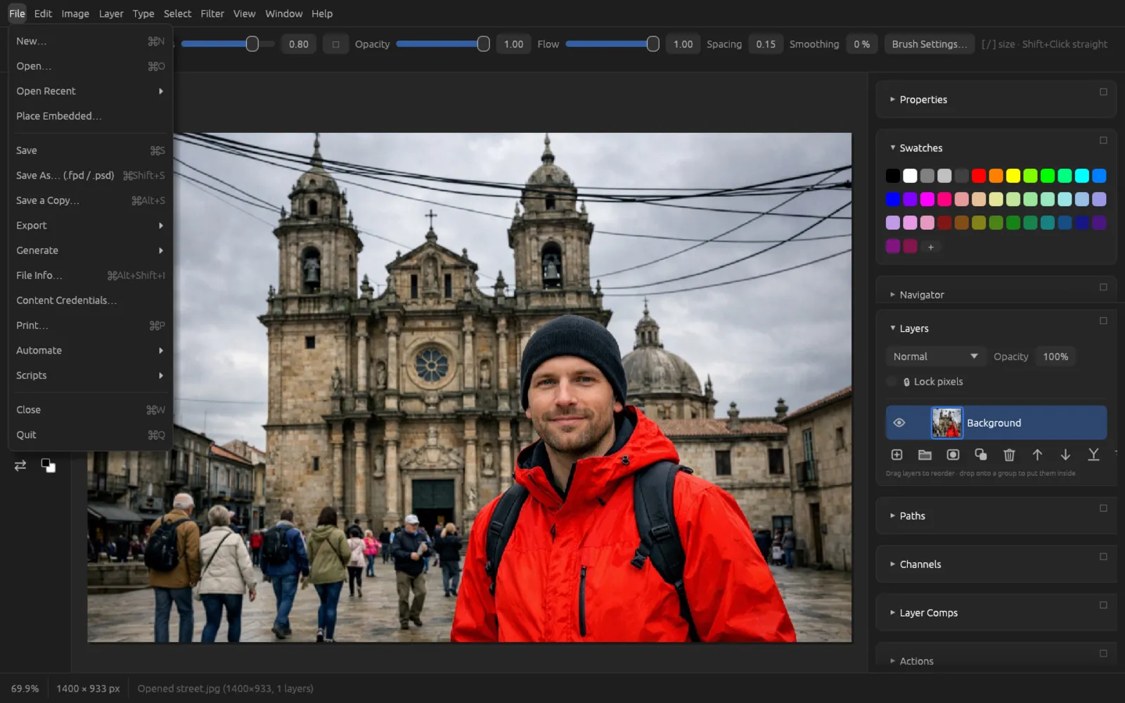The image size is (1125, 703).
Task: Create a new layer group folder
Action: [925, 455]
